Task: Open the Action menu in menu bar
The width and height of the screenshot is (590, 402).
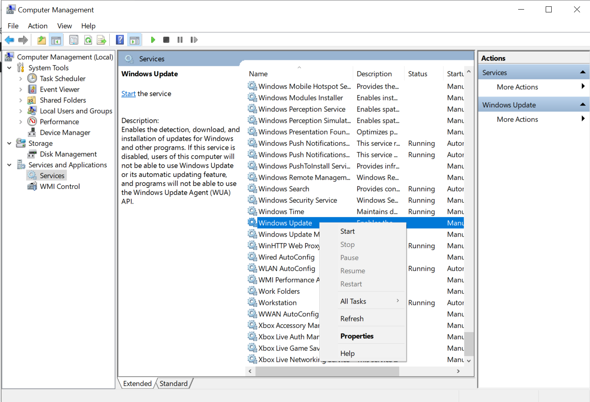Action: pos(38,26)
